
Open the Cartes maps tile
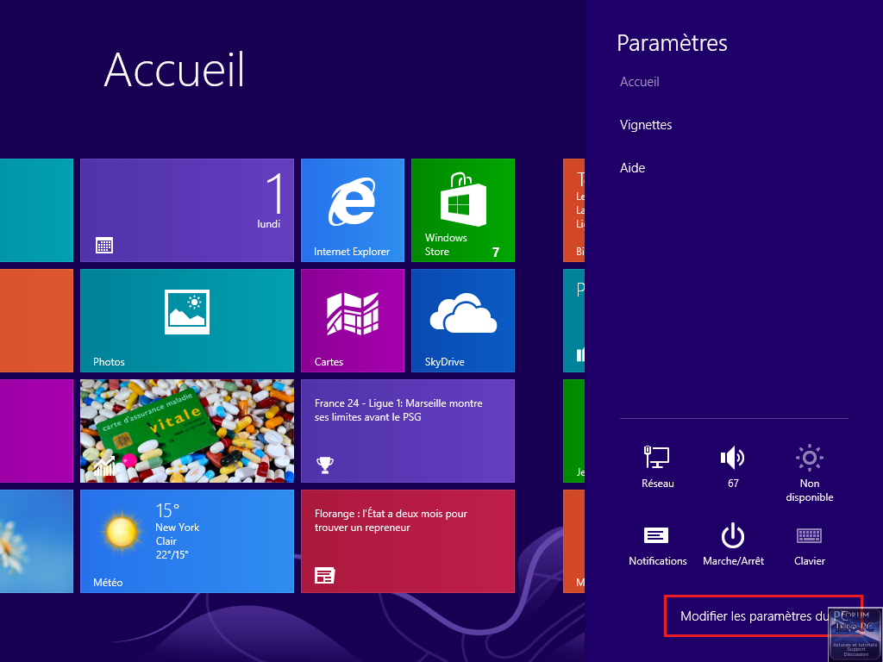[352, 320]
